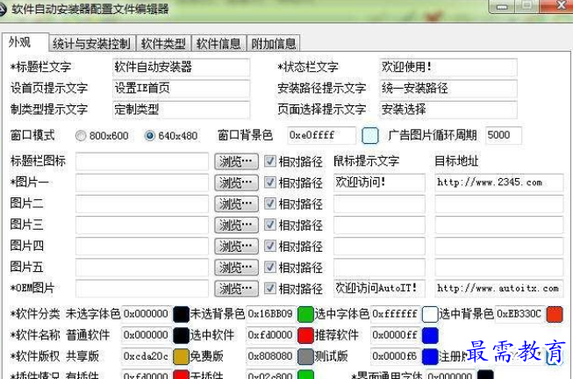Choose the 640x480 window mode option
The height and width of the screenshot is (379, 573).
[149, 136]
